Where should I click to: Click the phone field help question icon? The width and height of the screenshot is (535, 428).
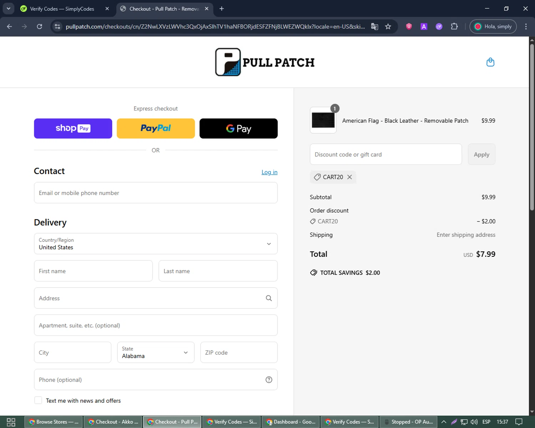coord(269,380)
